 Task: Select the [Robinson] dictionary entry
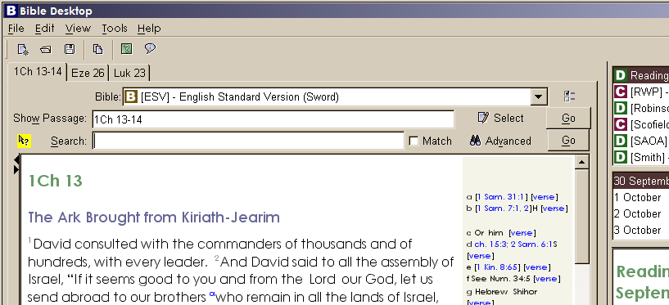pyautogui.click(x=640, y=108)
